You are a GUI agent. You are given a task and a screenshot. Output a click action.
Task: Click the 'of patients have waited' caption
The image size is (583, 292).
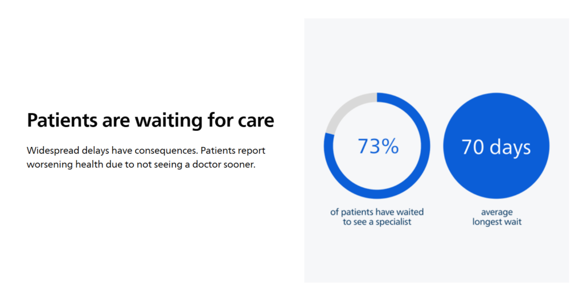pyautogui.click(x=377, y=212)
